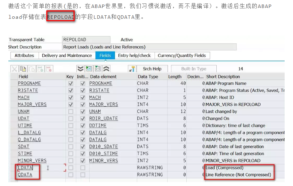Select 'Load (Compressed)' description text
The image size is (293, 186).
[x=224, y=168]
